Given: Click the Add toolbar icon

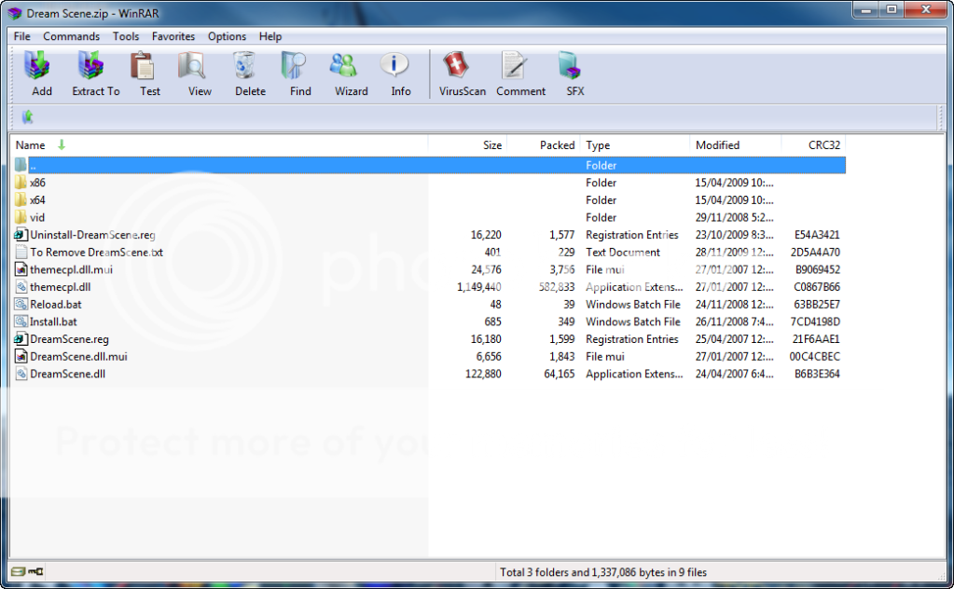Looking at the screenshot, I should [x=37, y=66].
